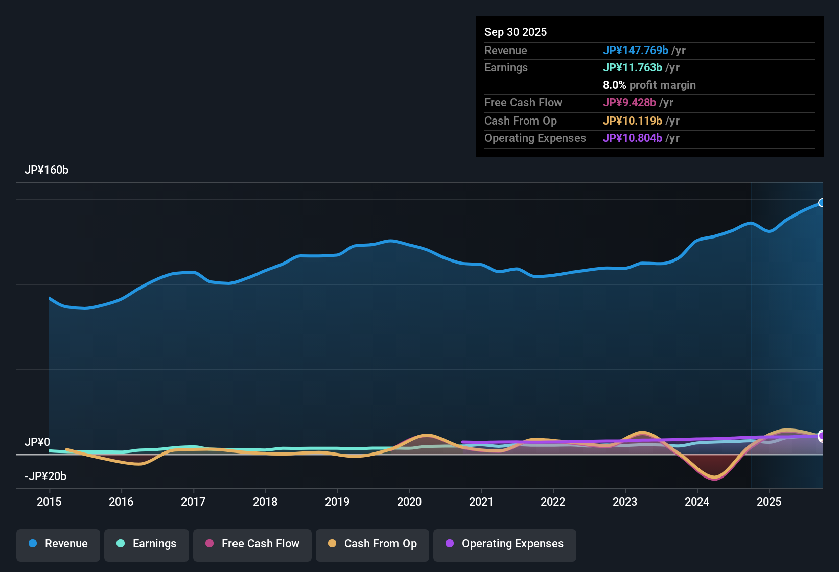839x572 pixels.
Task: Click Earnings row in the data panel
Action: click(506, 67)
